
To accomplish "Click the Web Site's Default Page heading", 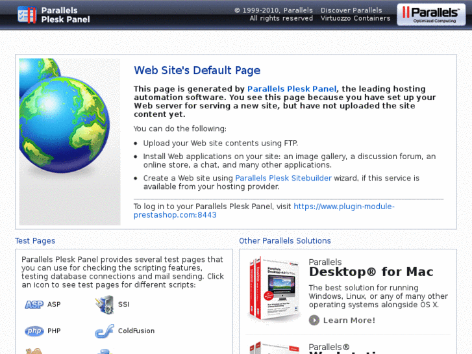I will (x=197, y=70).
